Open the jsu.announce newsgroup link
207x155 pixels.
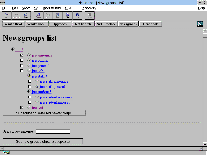(x=42, y=55)
